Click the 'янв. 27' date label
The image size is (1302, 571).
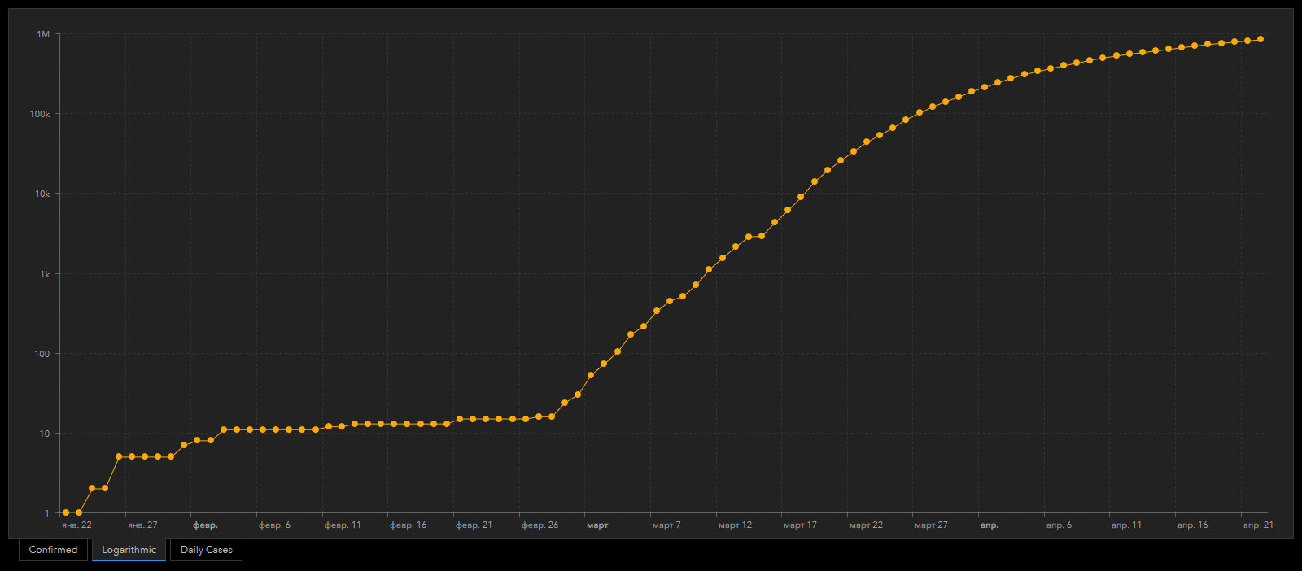point(142,525)
